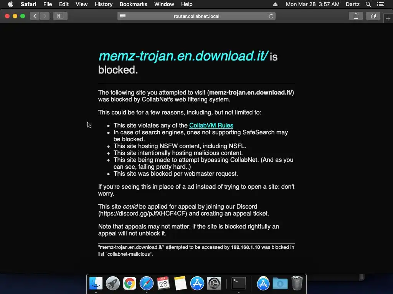The height and width of the screenshot is (294, 393).
Task: Open Terminal from the Dock
Action: pos(238,284)
